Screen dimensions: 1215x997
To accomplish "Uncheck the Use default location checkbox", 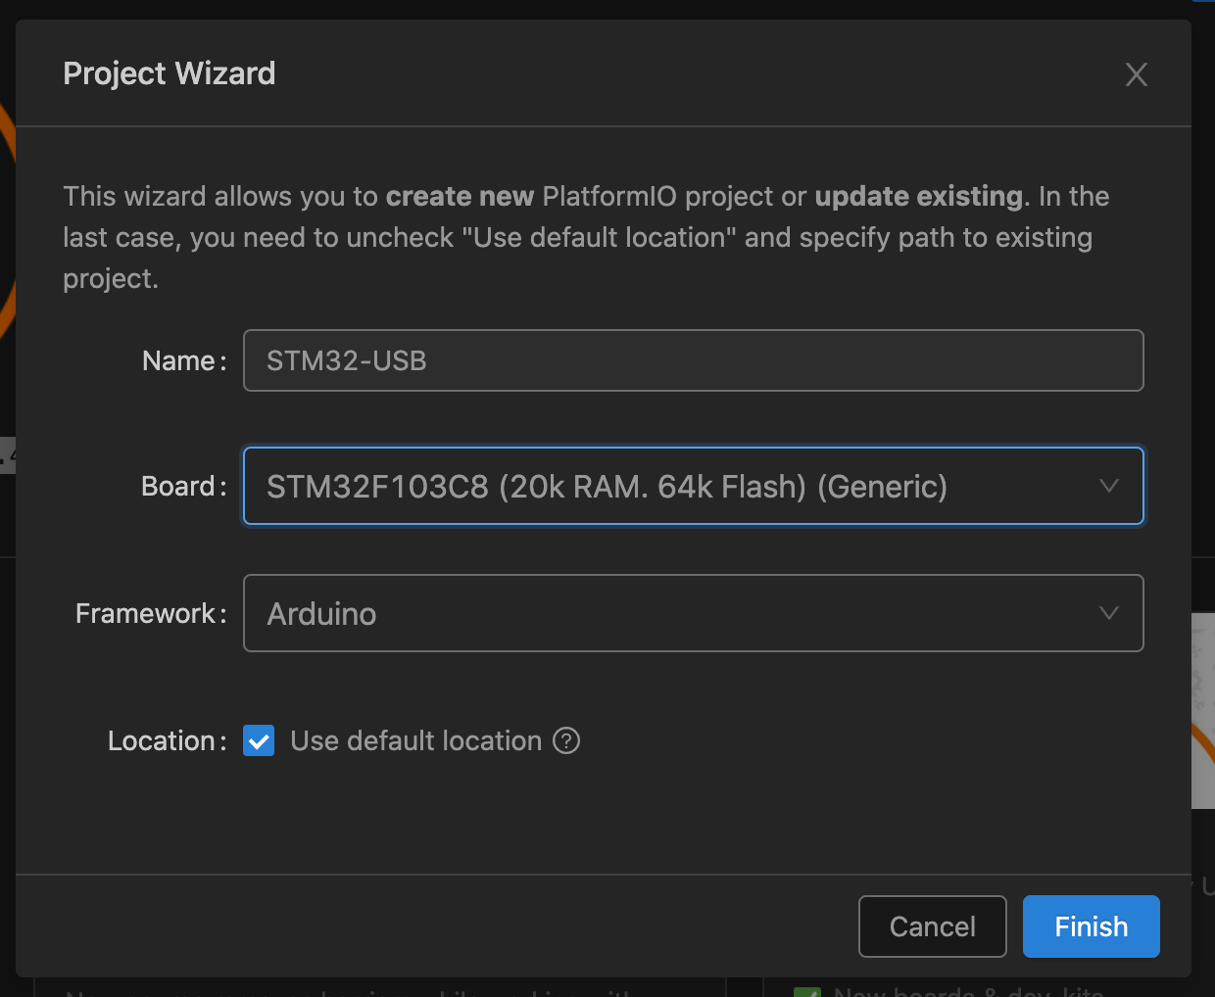I will 259,740.
